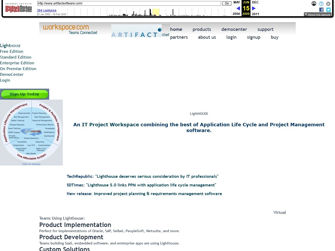
Task: Share capture on Facebook
Action: pos(321,10)
